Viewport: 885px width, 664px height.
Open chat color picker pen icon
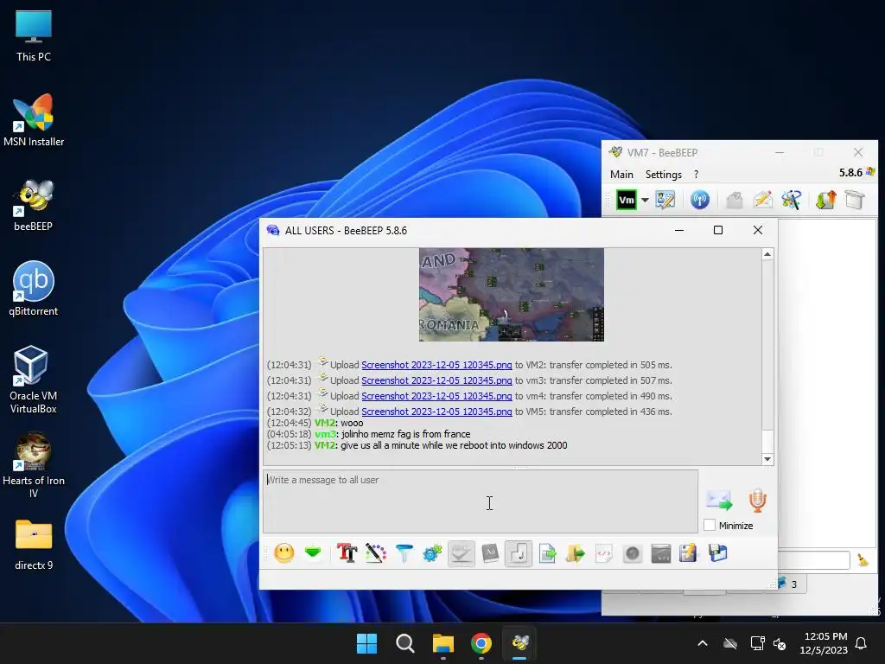tap(375, 553)
